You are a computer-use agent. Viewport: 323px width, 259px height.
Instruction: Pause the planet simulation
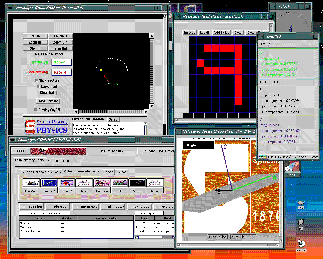35,36
